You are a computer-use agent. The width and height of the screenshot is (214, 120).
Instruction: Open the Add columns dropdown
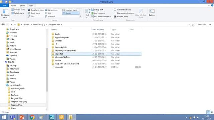point(99,13)
